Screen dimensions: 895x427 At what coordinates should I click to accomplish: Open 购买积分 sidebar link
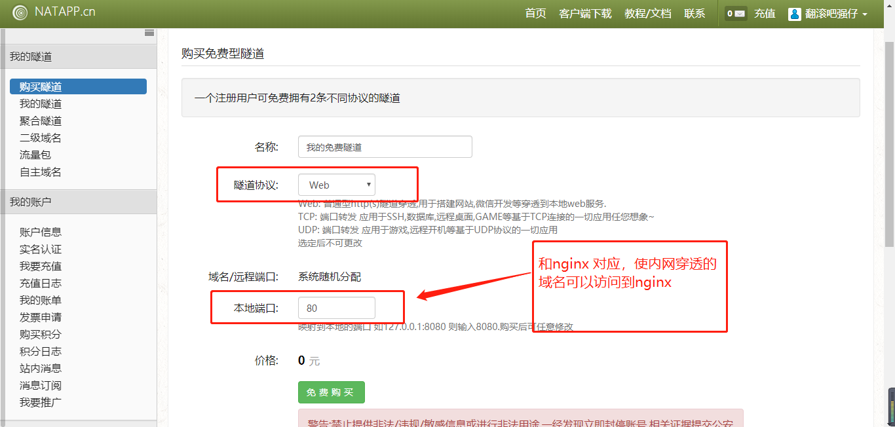tap(41, 334)
